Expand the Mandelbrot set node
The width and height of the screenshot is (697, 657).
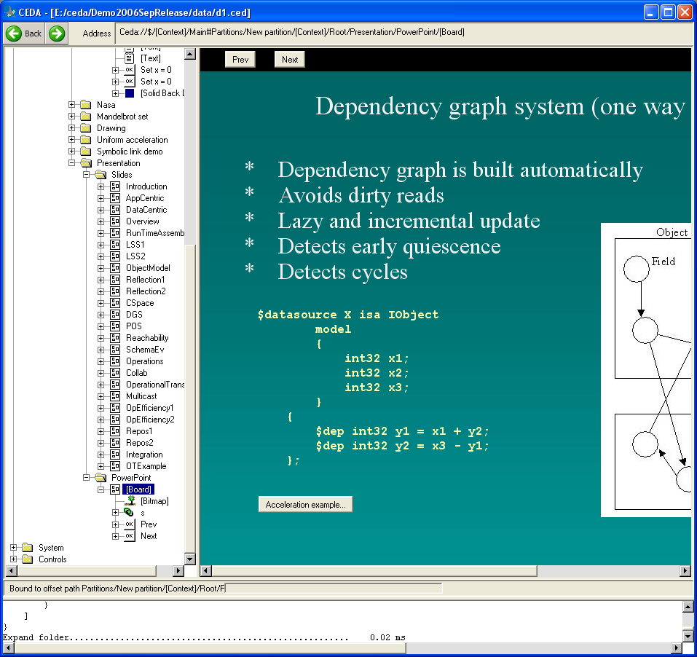click(71, 117)
